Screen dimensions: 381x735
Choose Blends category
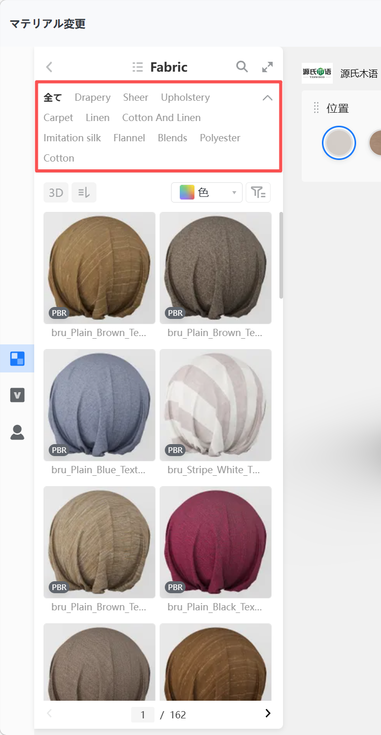pyautogui.click(x=173, y=138)
